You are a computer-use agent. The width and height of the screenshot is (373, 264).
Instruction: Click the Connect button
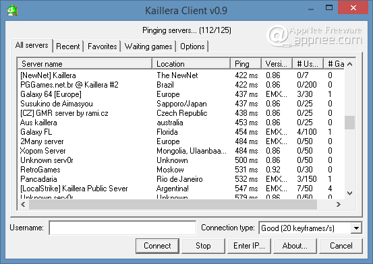(157, 246)
